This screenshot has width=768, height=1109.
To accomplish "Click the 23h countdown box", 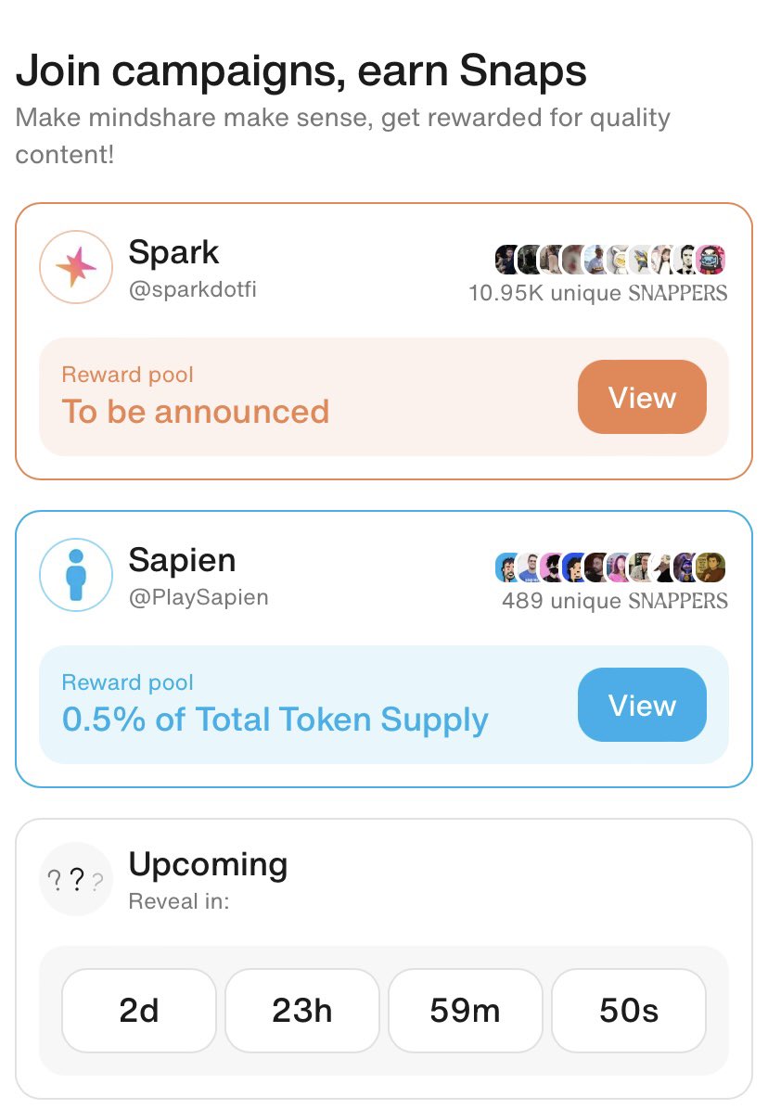I will tap(302, 1011).
